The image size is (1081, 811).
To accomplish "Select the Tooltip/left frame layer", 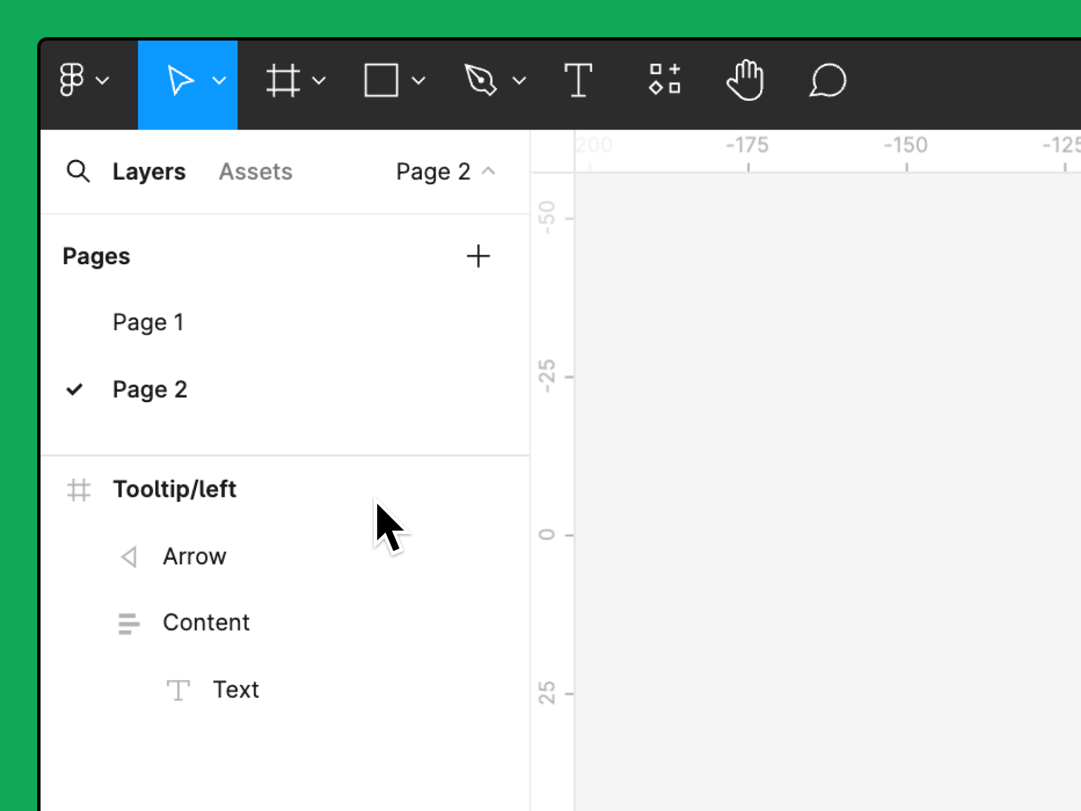I will coord(175,489).
